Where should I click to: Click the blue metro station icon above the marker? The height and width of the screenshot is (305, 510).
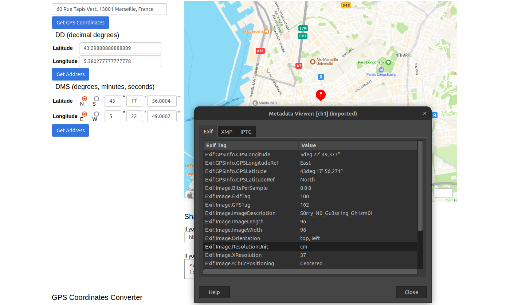coord(321,77)
